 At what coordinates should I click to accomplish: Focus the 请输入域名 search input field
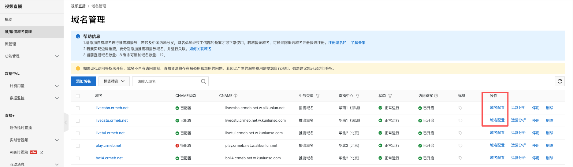tap(167, 81)
